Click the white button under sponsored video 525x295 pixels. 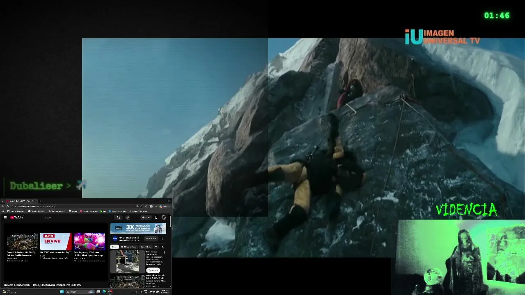click(x=153, y=270)
